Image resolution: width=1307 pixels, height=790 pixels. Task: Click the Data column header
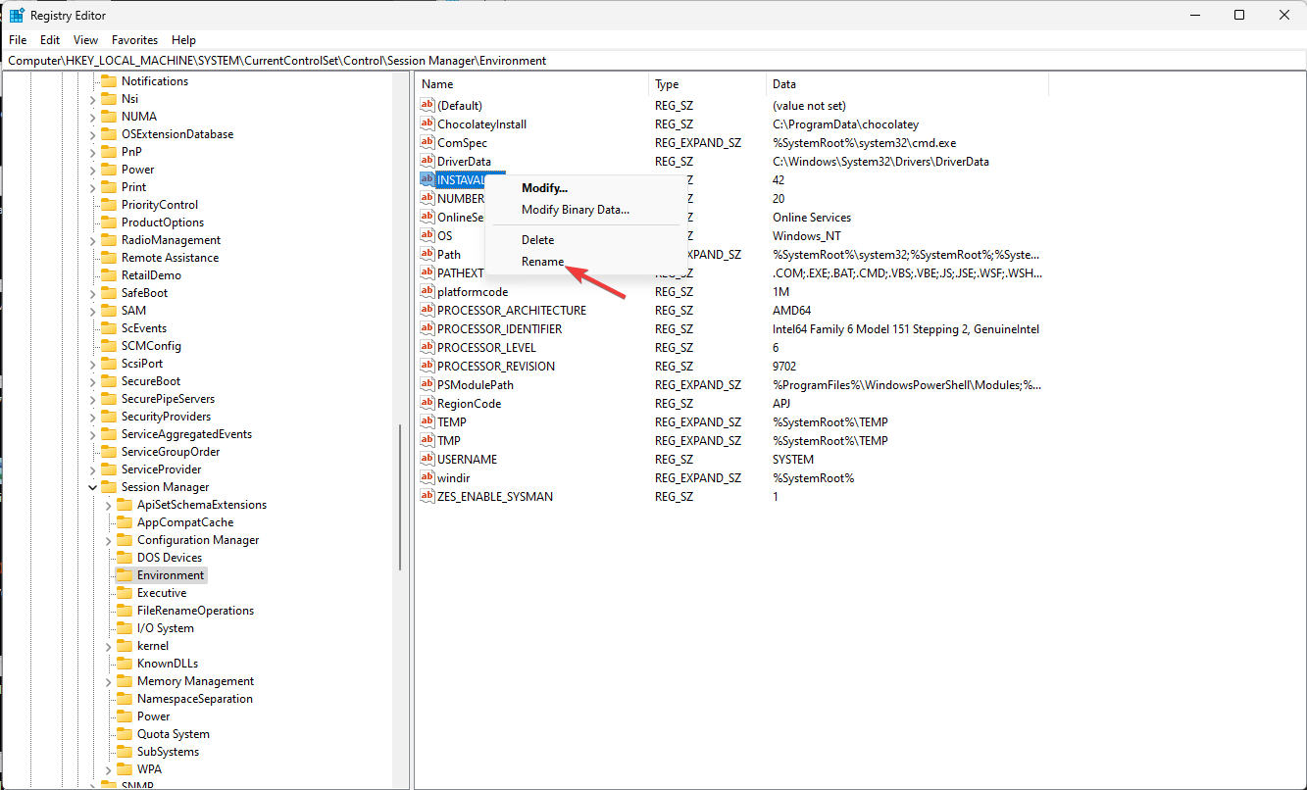906,84
